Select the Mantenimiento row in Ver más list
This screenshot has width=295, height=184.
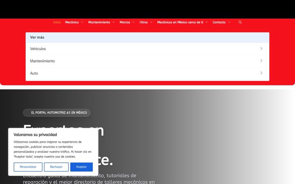pyautogui.click(x=147, y=61)
